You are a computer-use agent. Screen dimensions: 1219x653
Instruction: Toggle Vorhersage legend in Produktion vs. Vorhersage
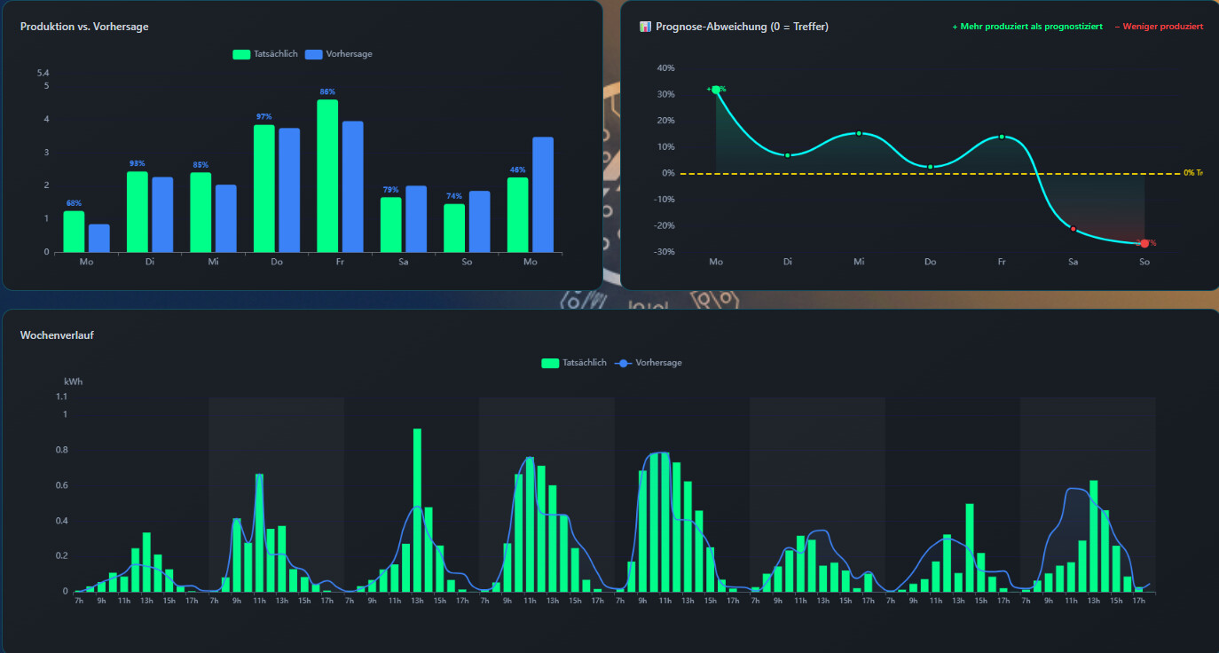click(338, 54)
